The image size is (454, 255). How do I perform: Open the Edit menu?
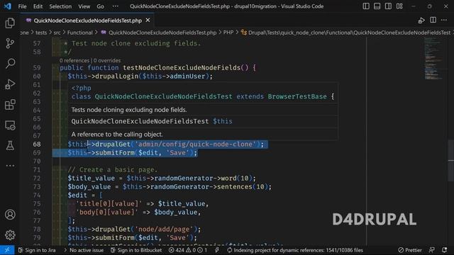tap(38, 6)
